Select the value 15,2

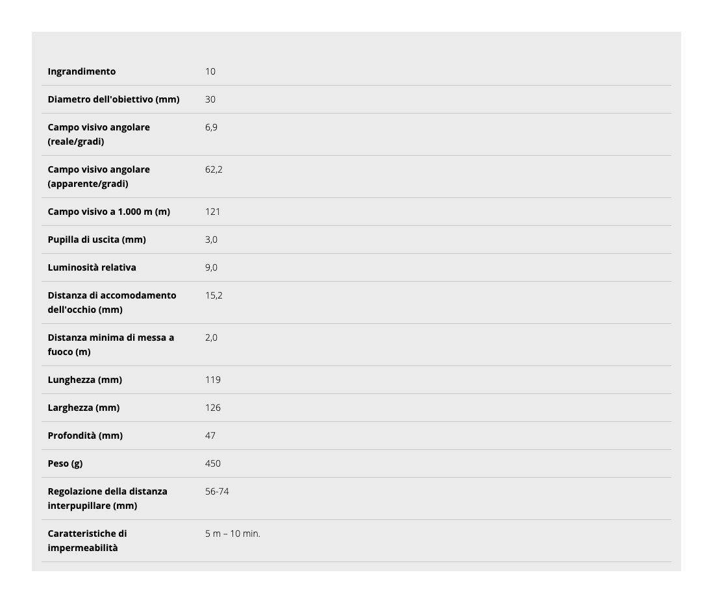click(214, 295)
